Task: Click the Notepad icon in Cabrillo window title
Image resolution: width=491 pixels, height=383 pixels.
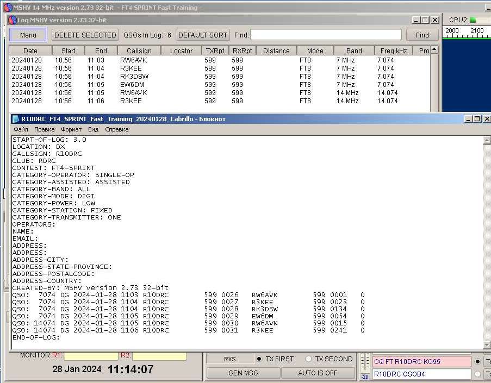Action: tap(15, 119)
